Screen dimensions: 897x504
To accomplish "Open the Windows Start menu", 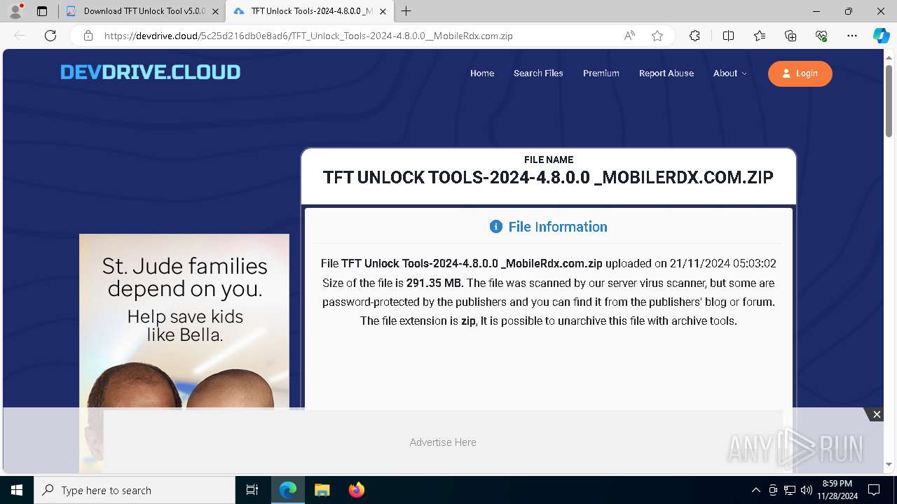I will (x=17, y=490).
